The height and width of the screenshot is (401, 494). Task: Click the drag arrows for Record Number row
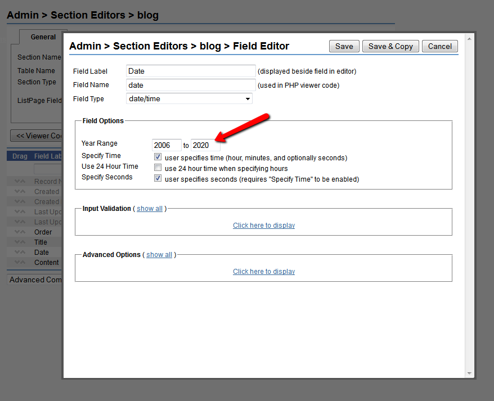coord(20,182)
